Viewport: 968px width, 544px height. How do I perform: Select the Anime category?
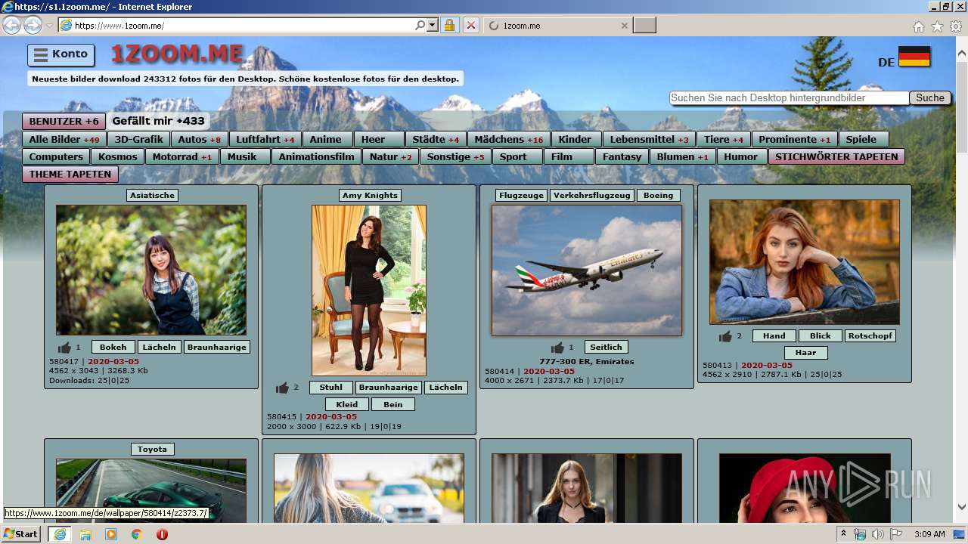pos(327,139)
